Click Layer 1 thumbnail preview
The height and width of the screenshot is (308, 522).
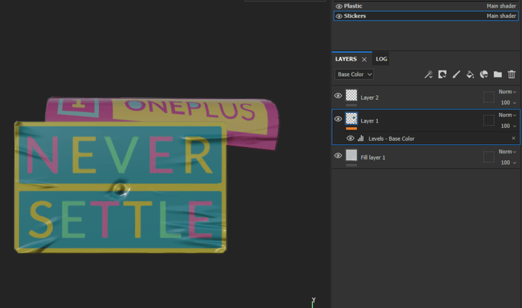(351, 119)
